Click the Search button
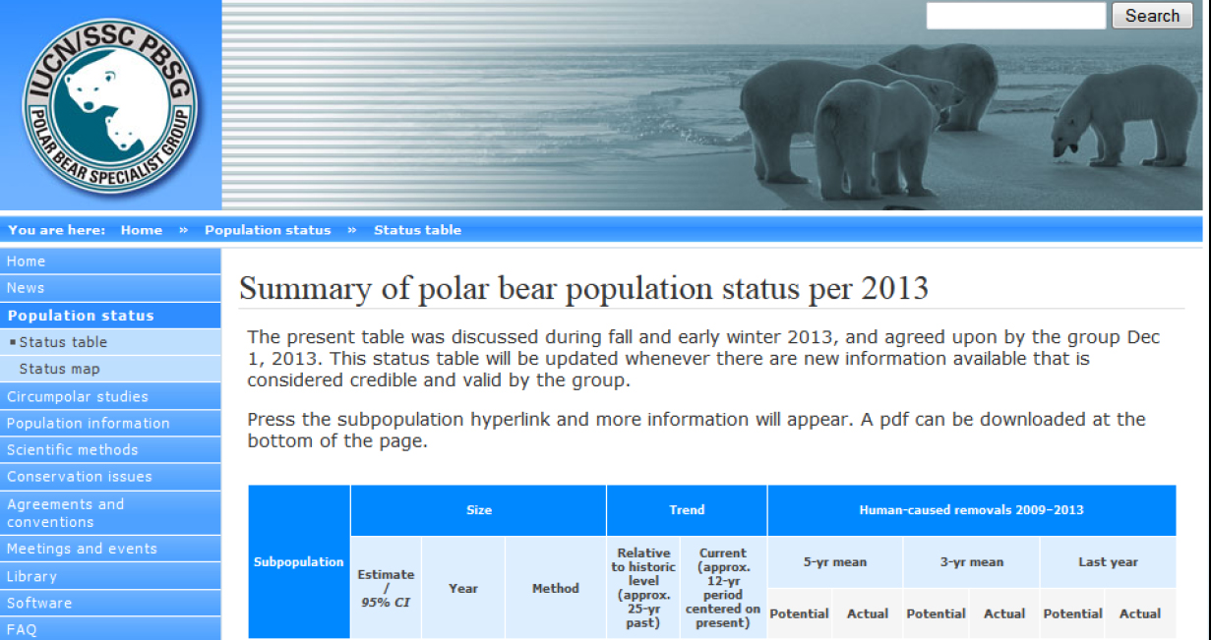 tap(1152, 16)
